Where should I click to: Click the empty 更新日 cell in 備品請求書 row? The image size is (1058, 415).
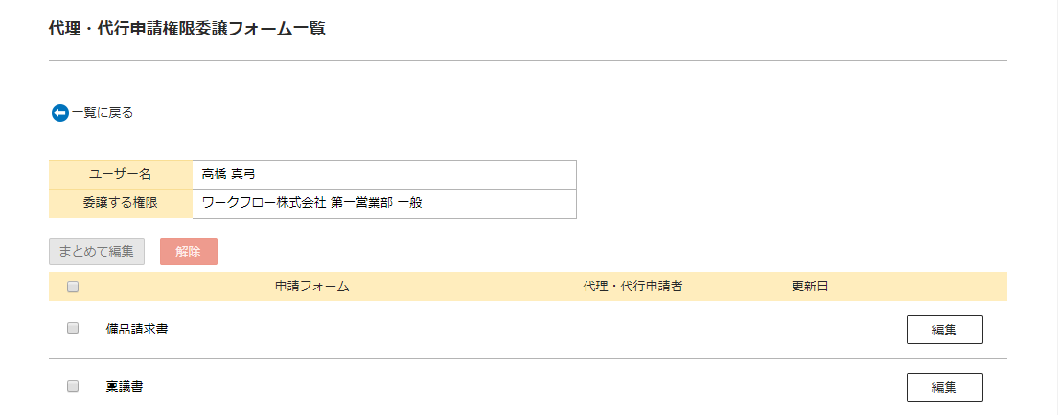point(810,330)
